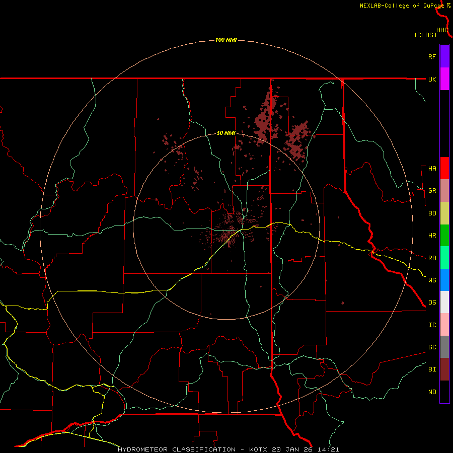Click the RF legend label

pos(432,56)
